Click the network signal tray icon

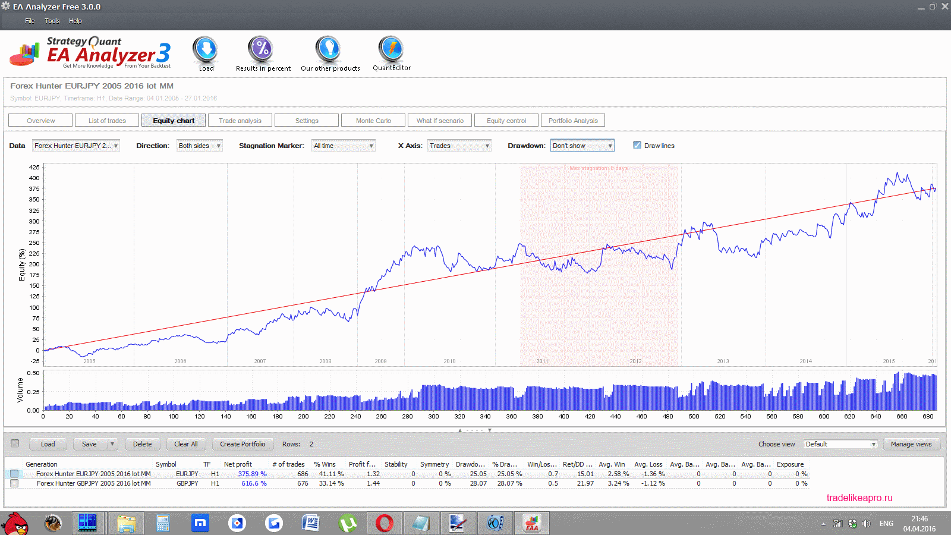click(838, 524)
